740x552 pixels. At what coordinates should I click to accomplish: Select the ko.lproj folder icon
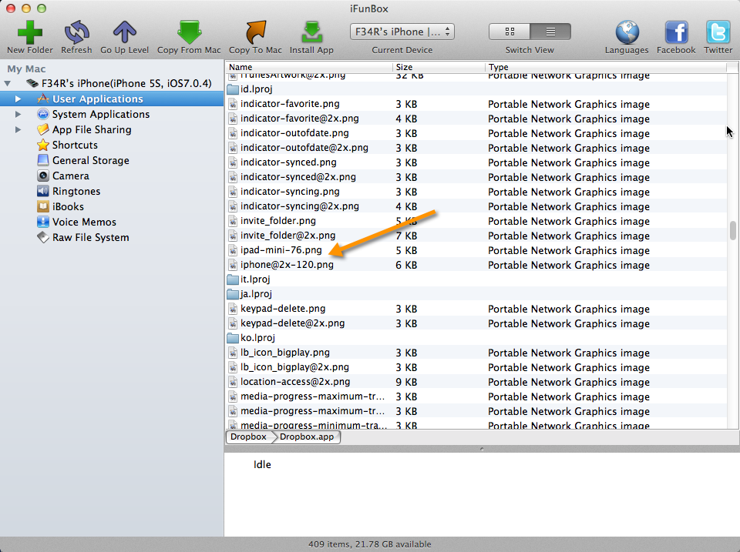click(233, 338)
